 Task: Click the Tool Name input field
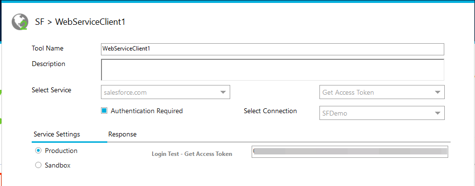click(x=272, y=49)
